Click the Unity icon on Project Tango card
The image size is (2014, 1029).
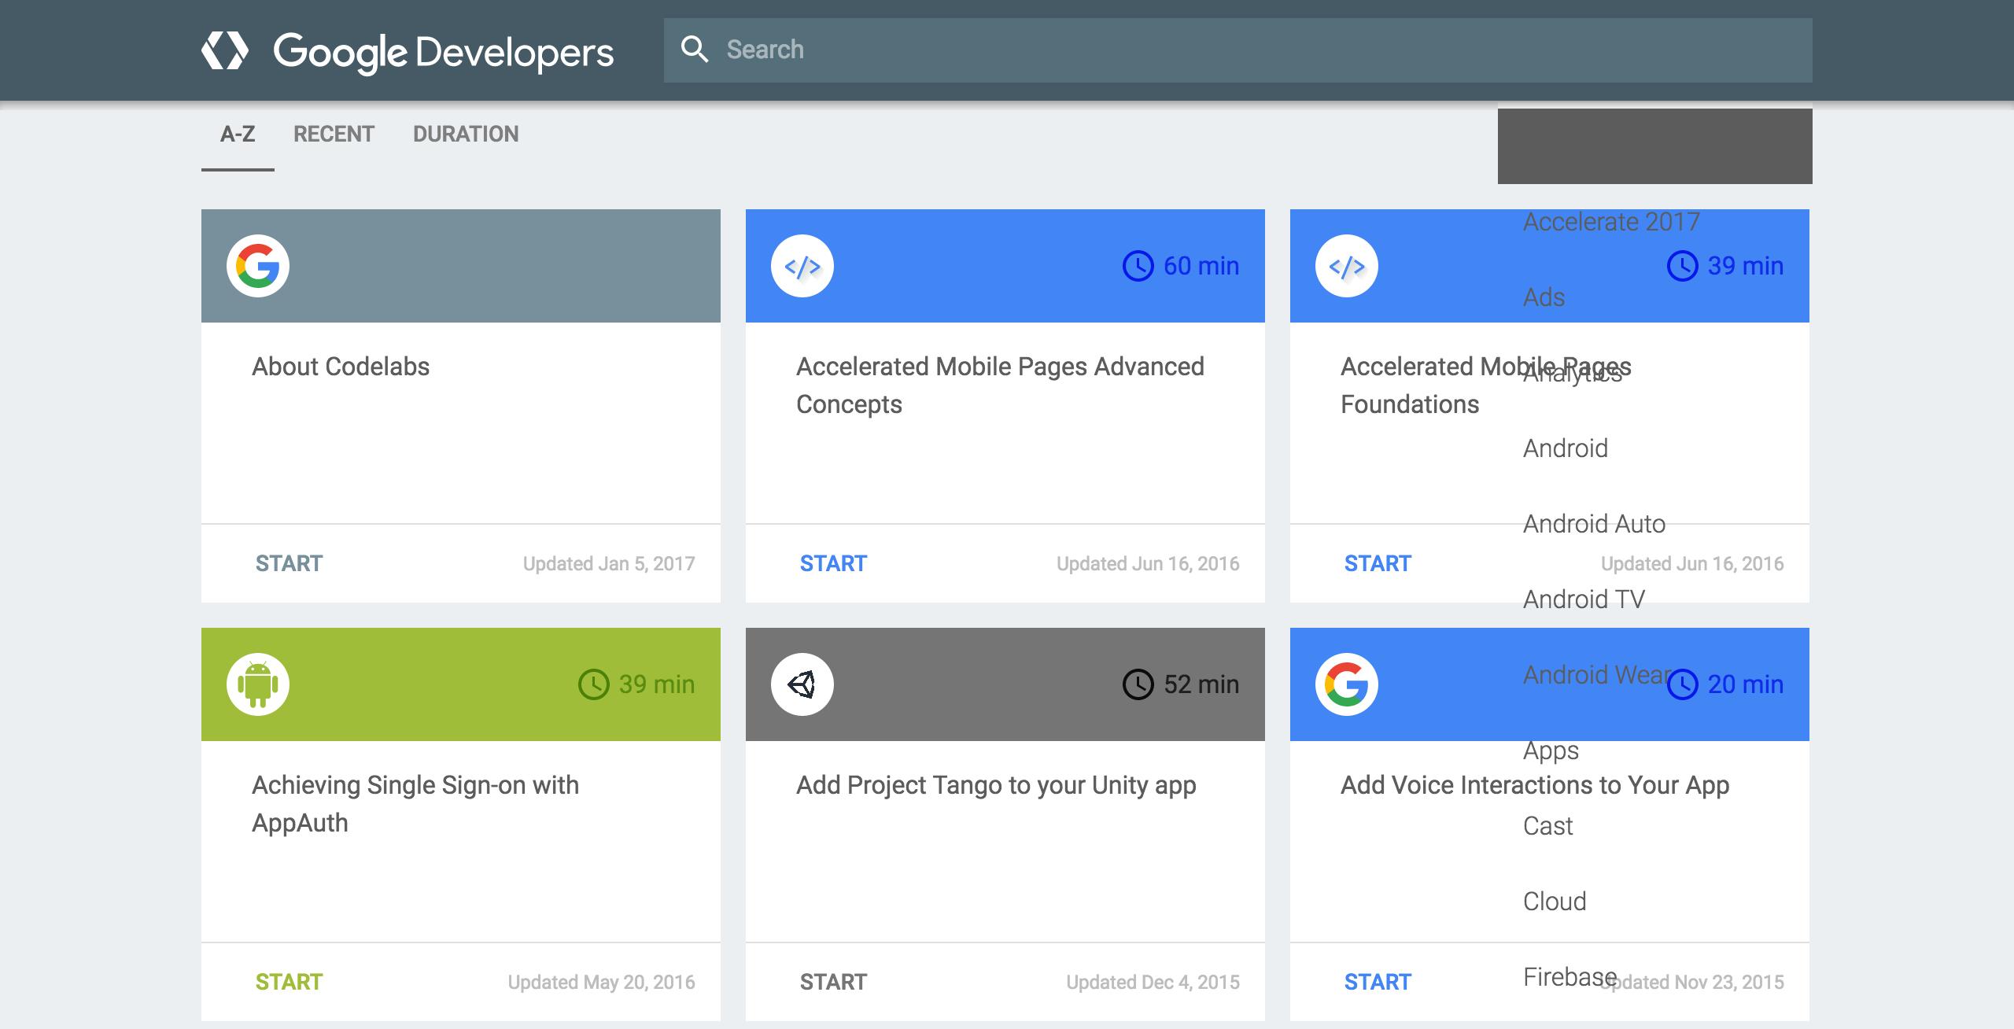(x=802, y=684)
